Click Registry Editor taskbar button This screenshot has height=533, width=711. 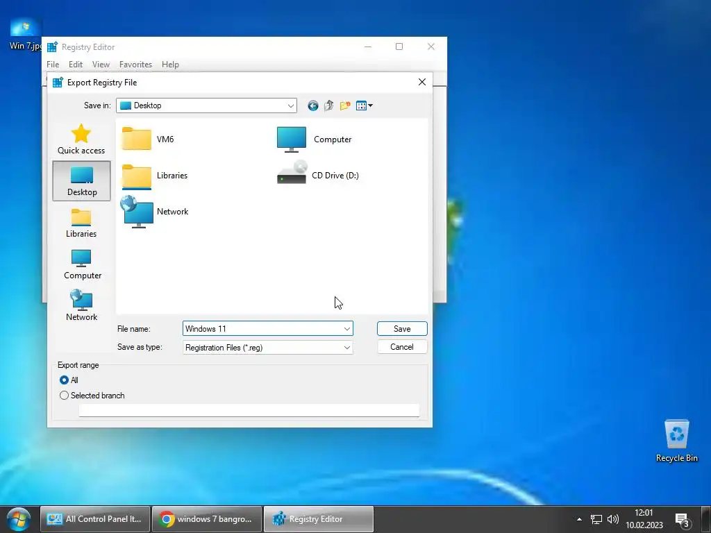pos(318,519)
